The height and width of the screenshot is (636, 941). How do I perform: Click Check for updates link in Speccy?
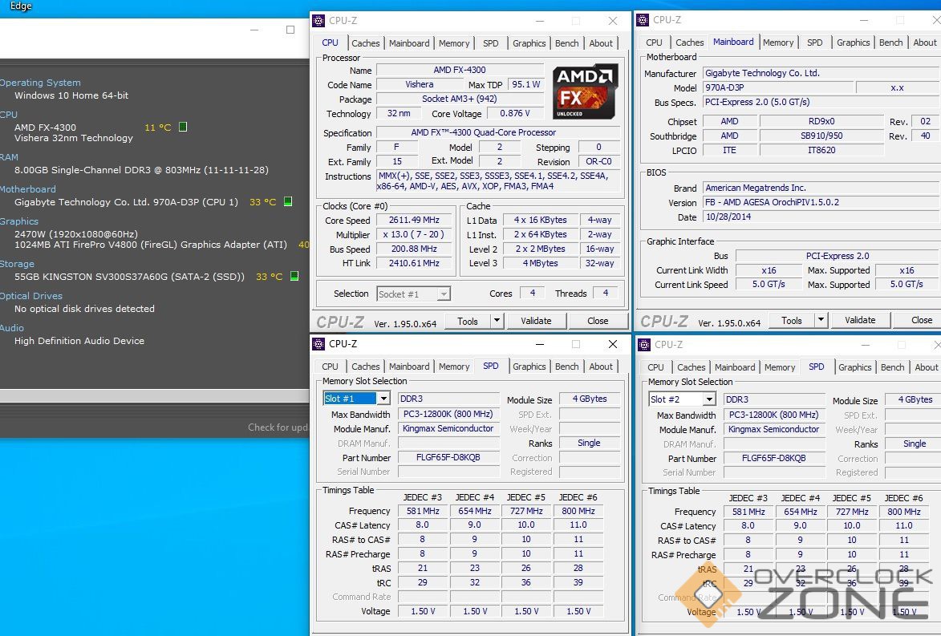coord(278,427)
